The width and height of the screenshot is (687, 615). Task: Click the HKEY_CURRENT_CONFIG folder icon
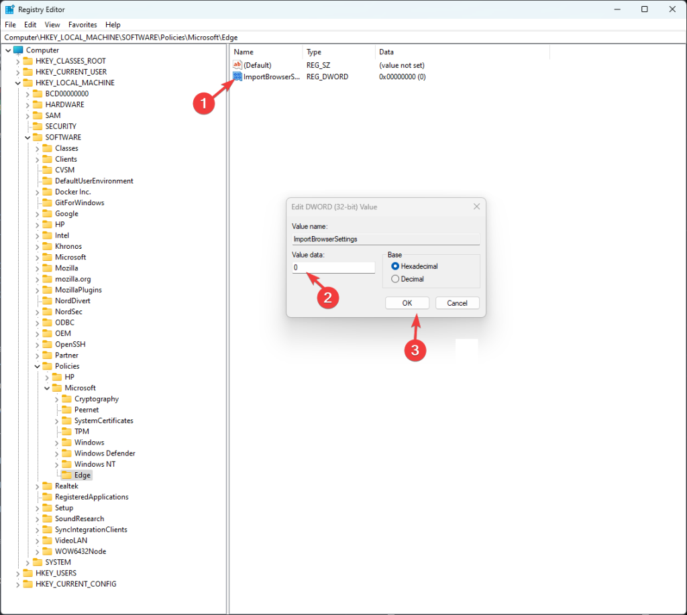(x=28, y=584)
